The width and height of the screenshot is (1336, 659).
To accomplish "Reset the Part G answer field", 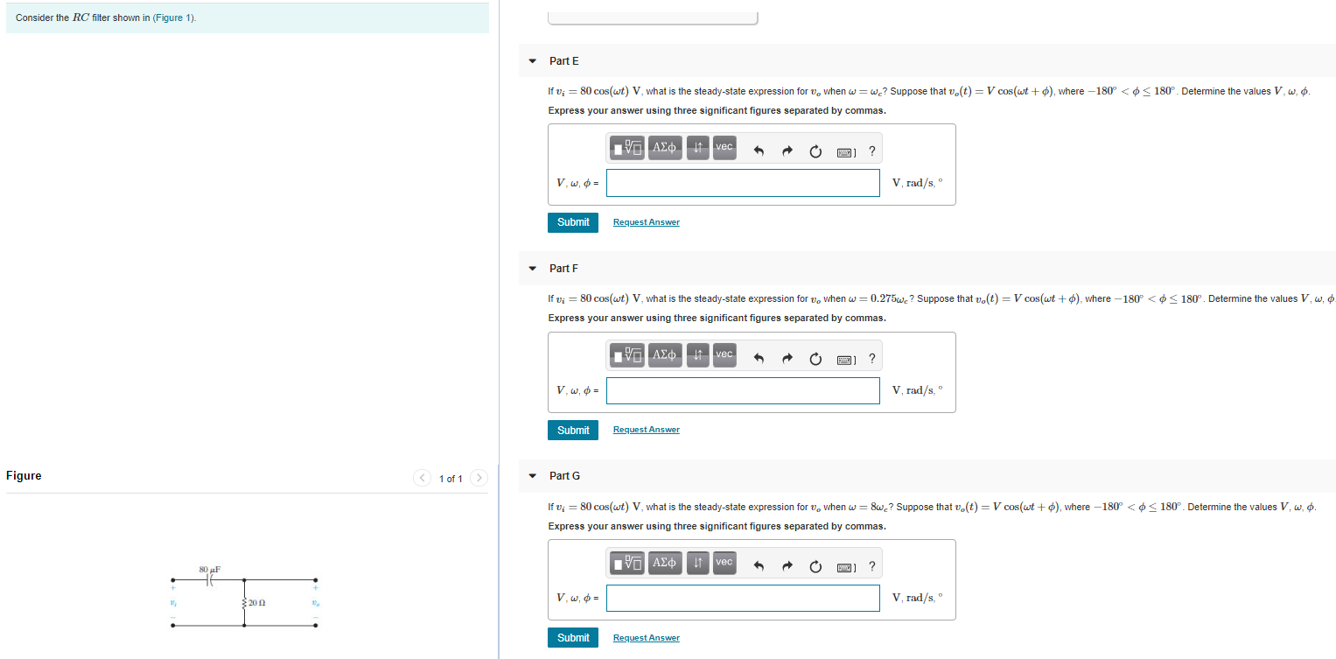I will [815, 566].
